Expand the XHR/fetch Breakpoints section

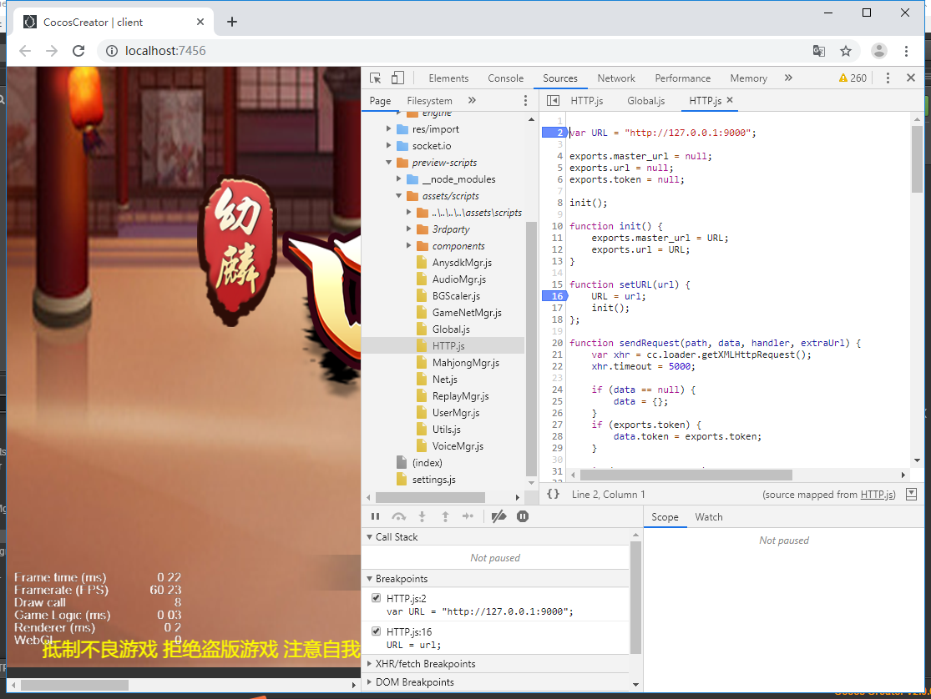click(369, 663)
